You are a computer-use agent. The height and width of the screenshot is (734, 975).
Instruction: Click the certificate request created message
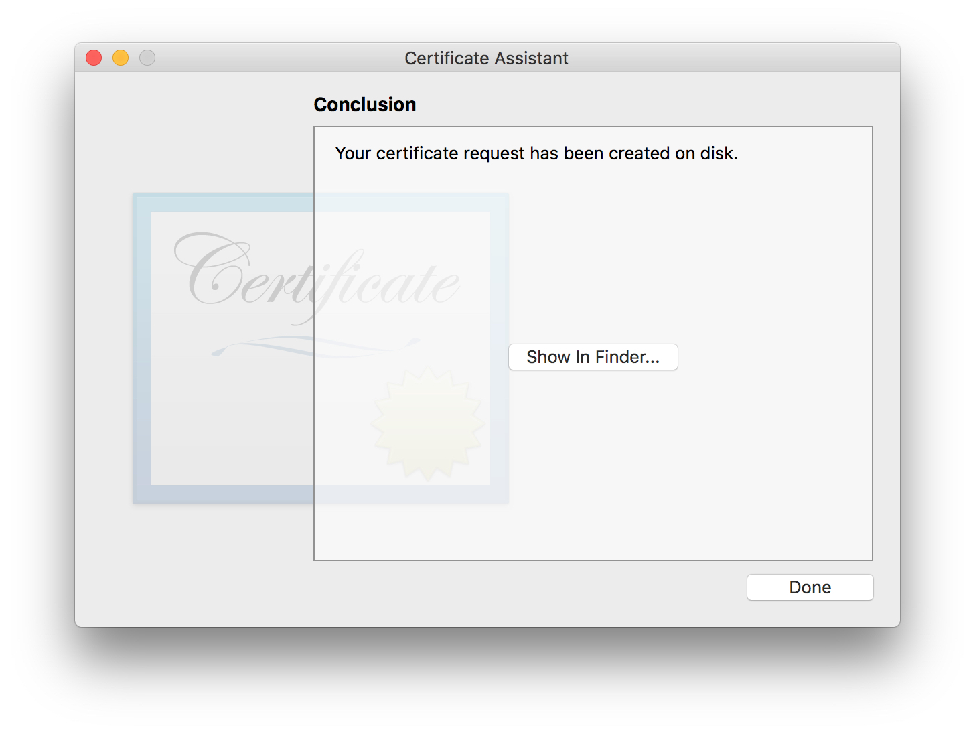tap(536, 153)
